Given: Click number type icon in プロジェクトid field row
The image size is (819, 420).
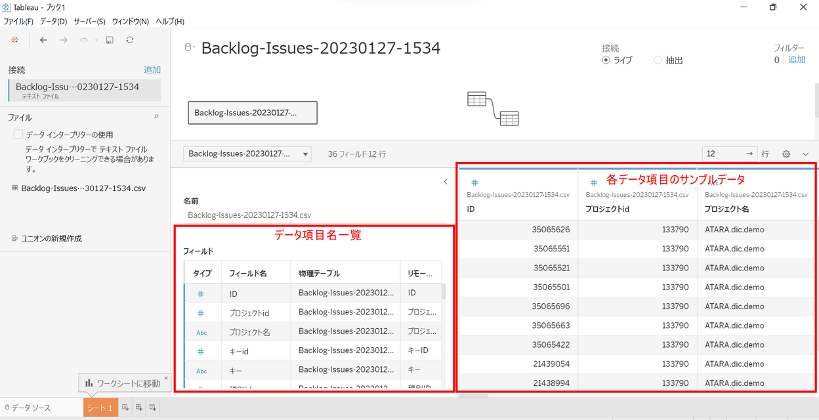Looking at the screenshot, I should click(201, 313).
